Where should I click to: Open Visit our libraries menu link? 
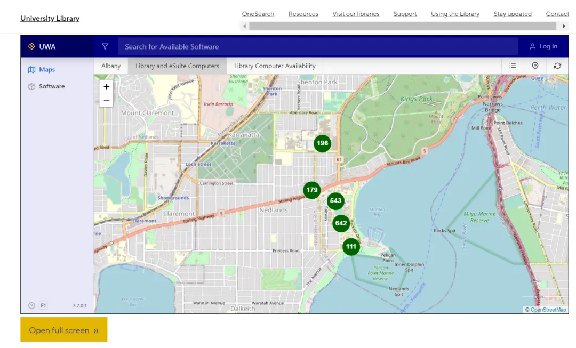coord(356,14)
